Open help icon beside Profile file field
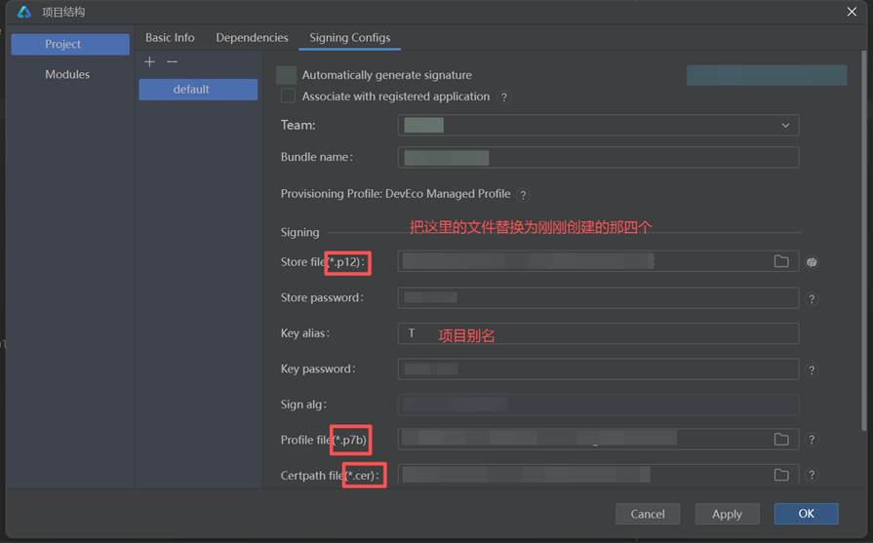Image resolution: width=873 pixels, height=543 pixels. click(x=812, y=440)
